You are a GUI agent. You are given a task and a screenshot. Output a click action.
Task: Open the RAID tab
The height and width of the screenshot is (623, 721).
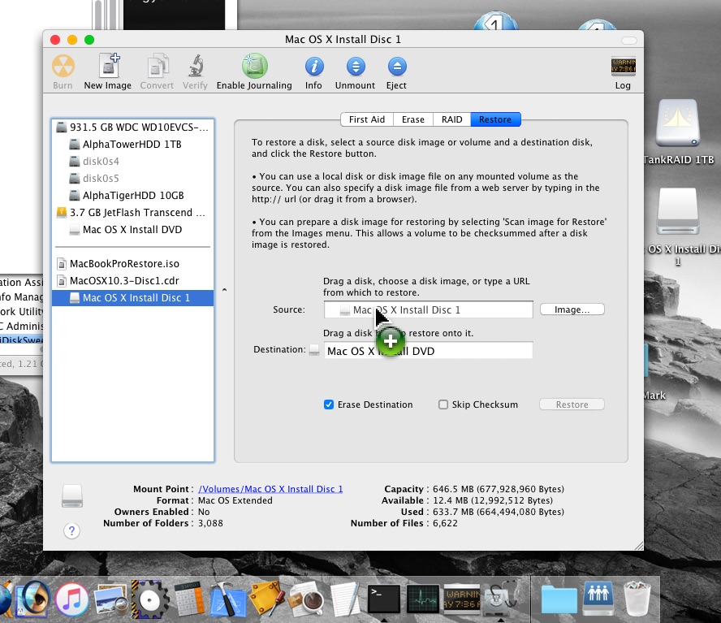[451, 119]
